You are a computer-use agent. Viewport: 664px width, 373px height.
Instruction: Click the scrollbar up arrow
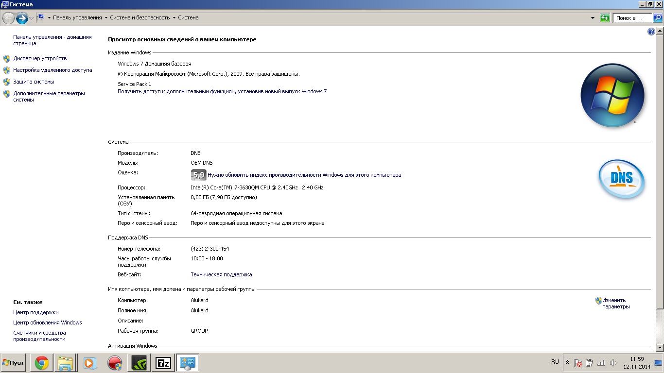[660, 32]
